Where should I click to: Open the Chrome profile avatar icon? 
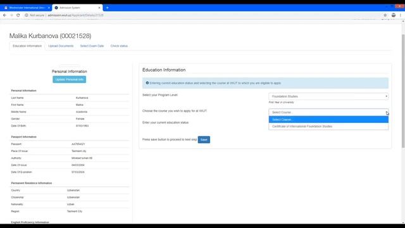point(394,15)
